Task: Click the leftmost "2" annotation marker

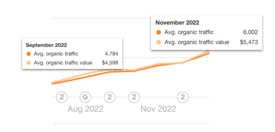Action: 62,97
